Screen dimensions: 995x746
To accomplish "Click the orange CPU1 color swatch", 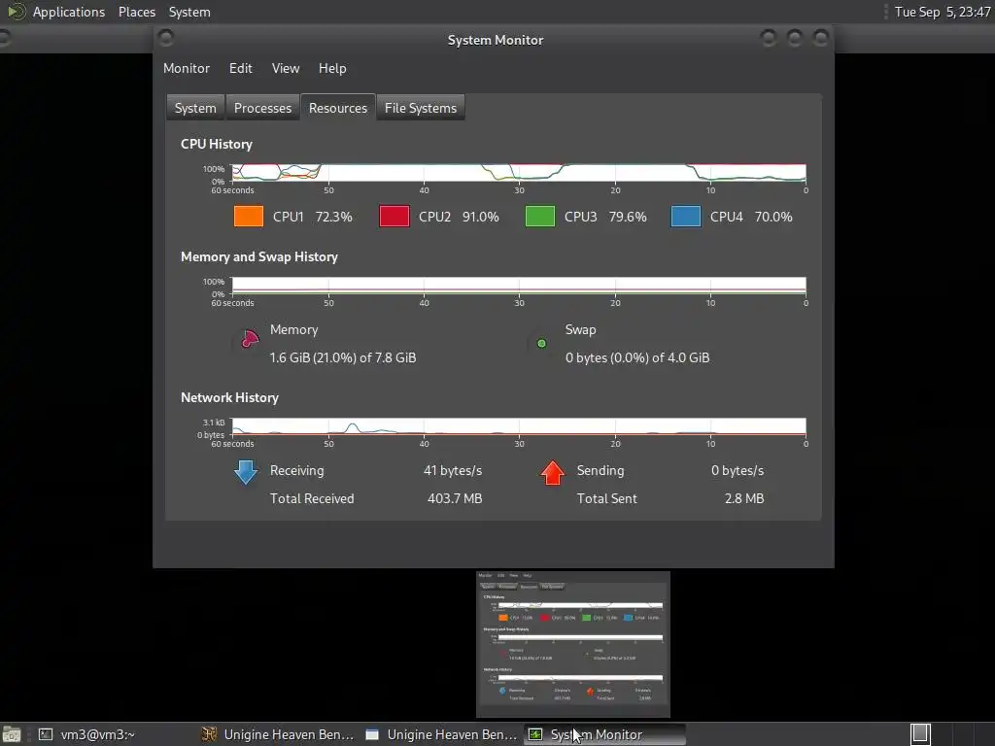I will [x=249, y=217].
